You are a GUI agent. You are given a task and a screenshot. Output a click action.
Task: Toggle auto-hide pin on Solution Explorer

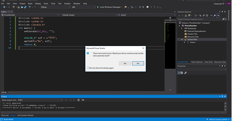222,12
